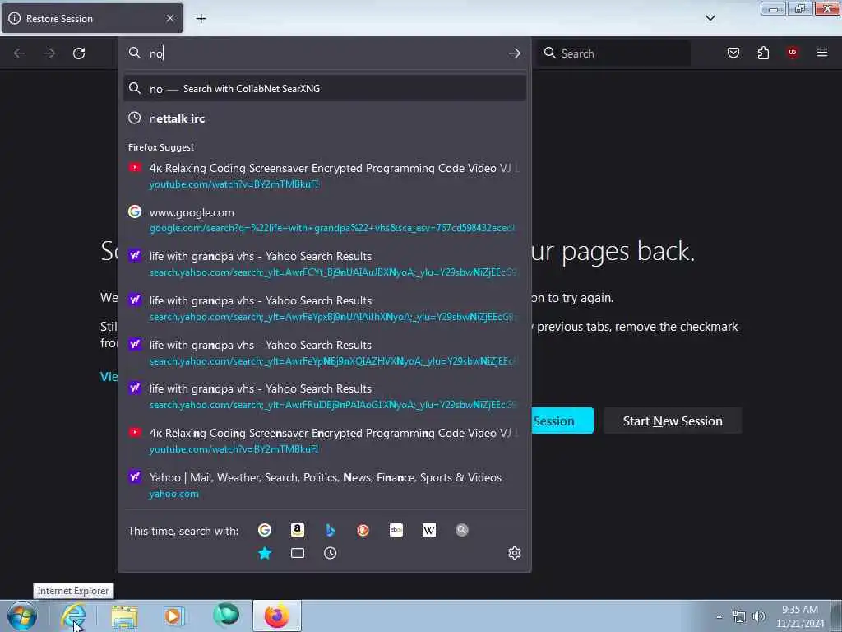842x632 pixels.
Task: Open Windows Explorer folder on taskbar
Action: point(125,616)
